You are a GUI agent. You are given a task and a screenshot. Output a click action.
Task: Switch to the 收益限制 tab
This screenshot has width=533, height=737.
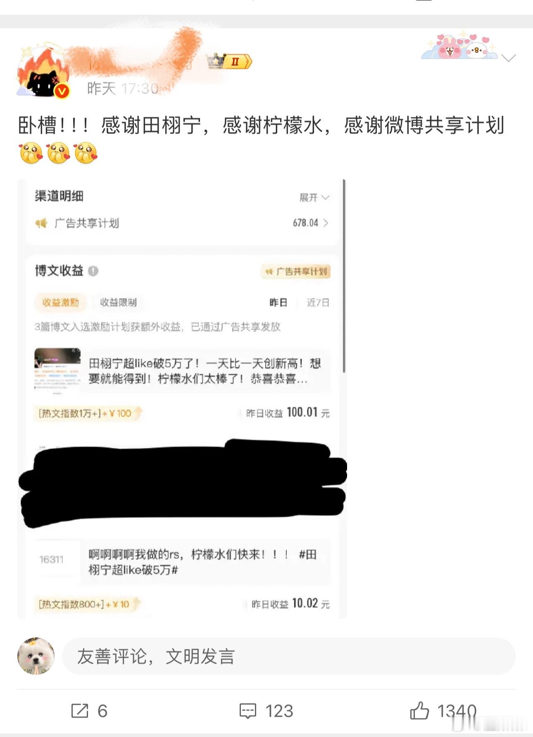point(118,302)
